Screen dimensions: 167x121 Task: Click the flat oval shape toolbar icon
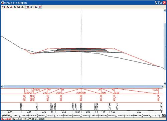pos(15,7)
